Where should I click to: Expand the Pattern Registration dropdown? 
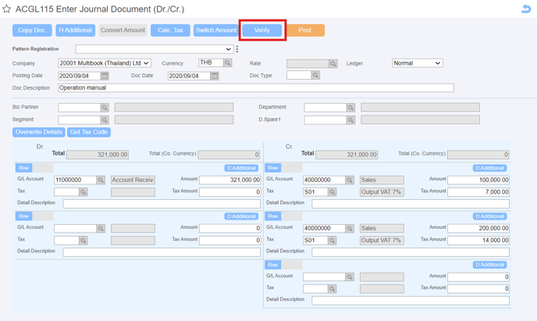click(155, 49)
